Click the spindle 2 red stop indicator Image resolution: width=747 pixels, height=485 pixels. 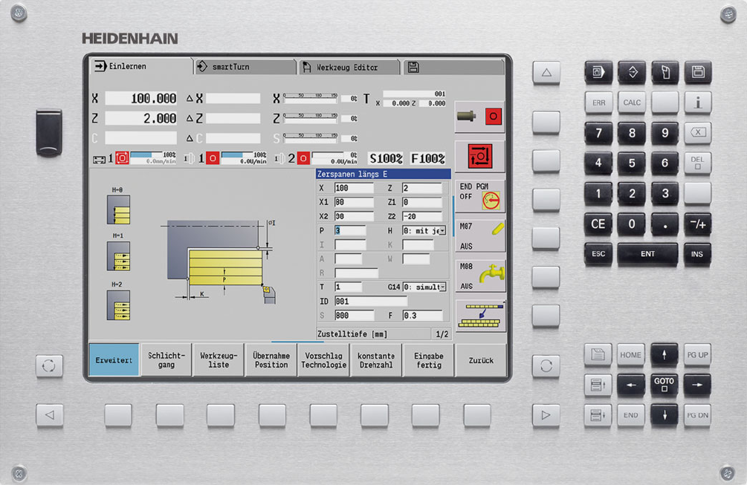(303, 157)
